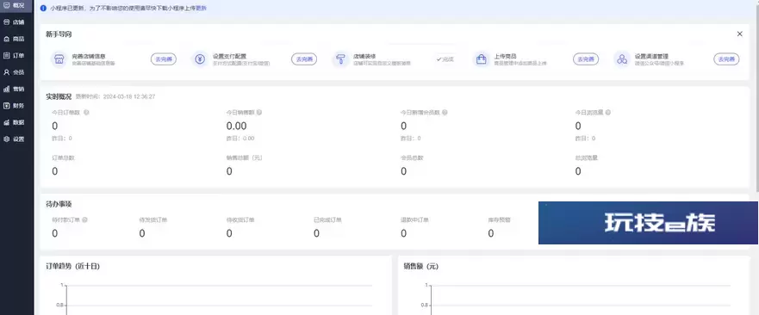Click the 销售总额（元）label
759x315 pixels.
point(244,157)
